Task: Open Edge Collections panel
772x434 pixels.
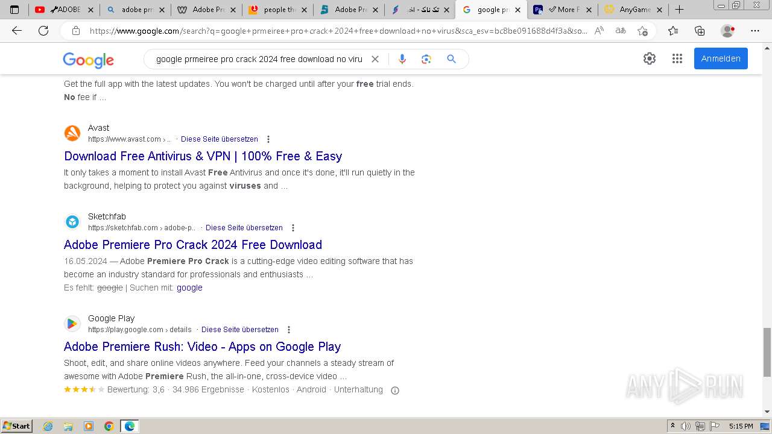Action: [x=700, y=31]
